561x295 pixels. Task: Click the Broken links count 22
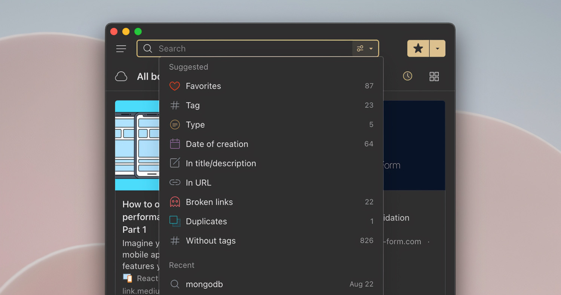[369, 202]
